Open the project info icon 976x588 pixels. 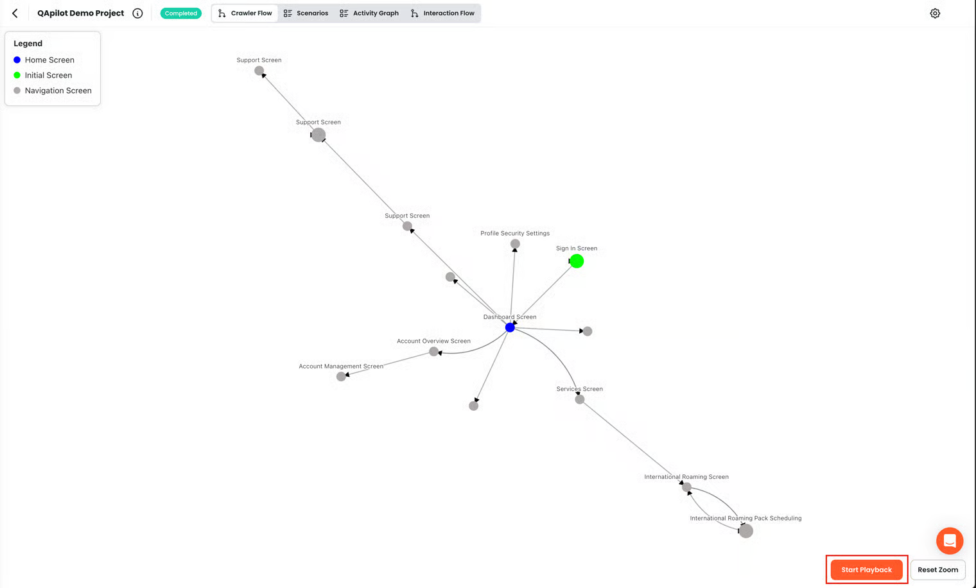tap(137, 13)
